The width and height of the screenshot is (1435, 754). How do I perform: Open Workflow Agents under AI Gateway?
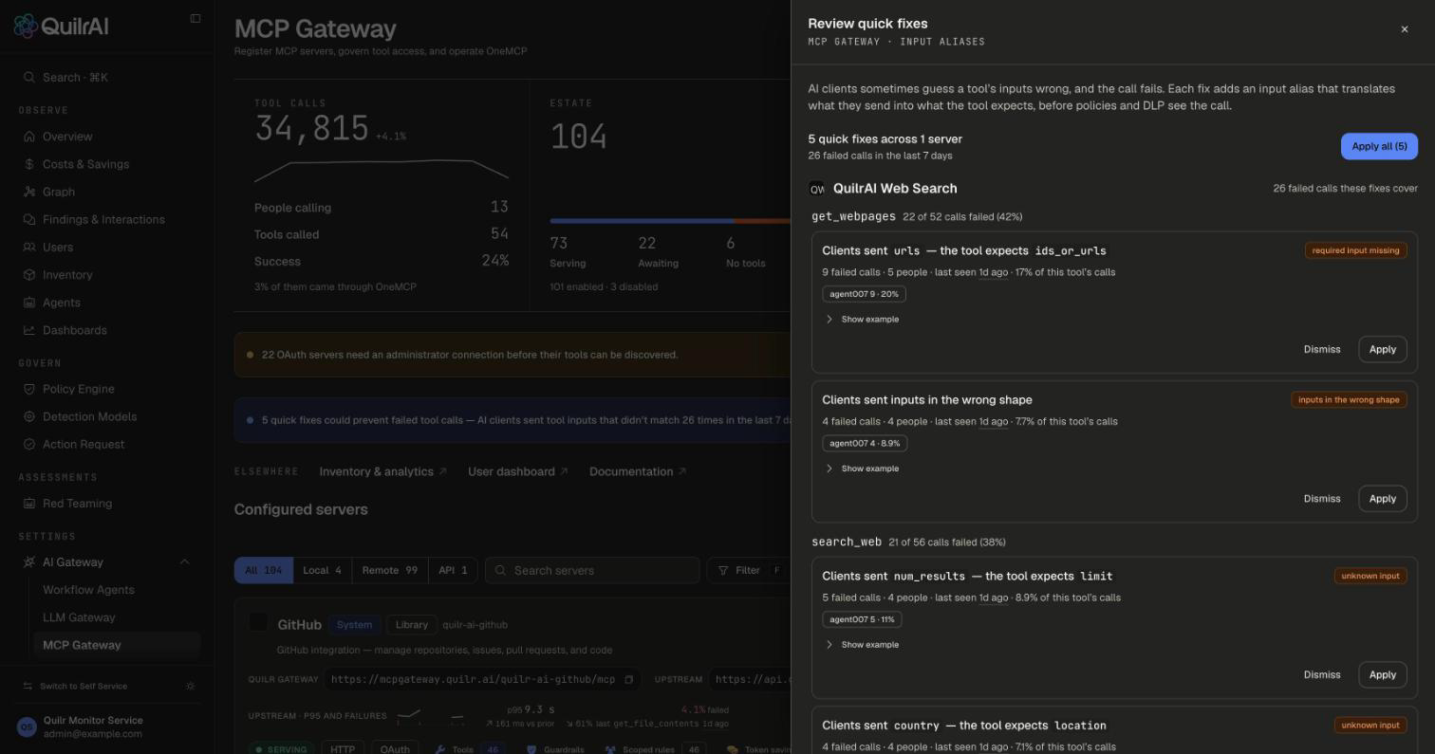coord(117,590)
